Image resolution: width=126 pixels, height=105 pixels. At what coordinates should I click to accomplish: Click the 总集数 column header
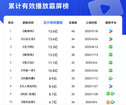(x=73, y=23)
